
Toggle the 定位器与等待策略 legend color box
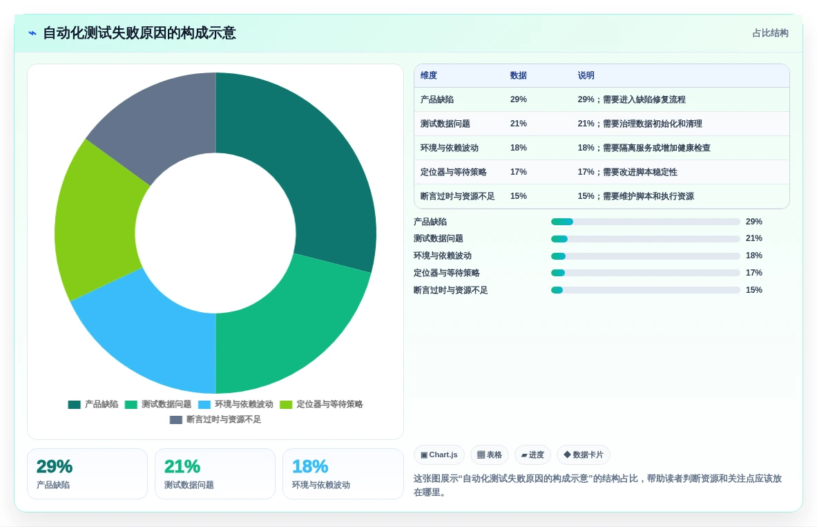[x=286, y=405]
